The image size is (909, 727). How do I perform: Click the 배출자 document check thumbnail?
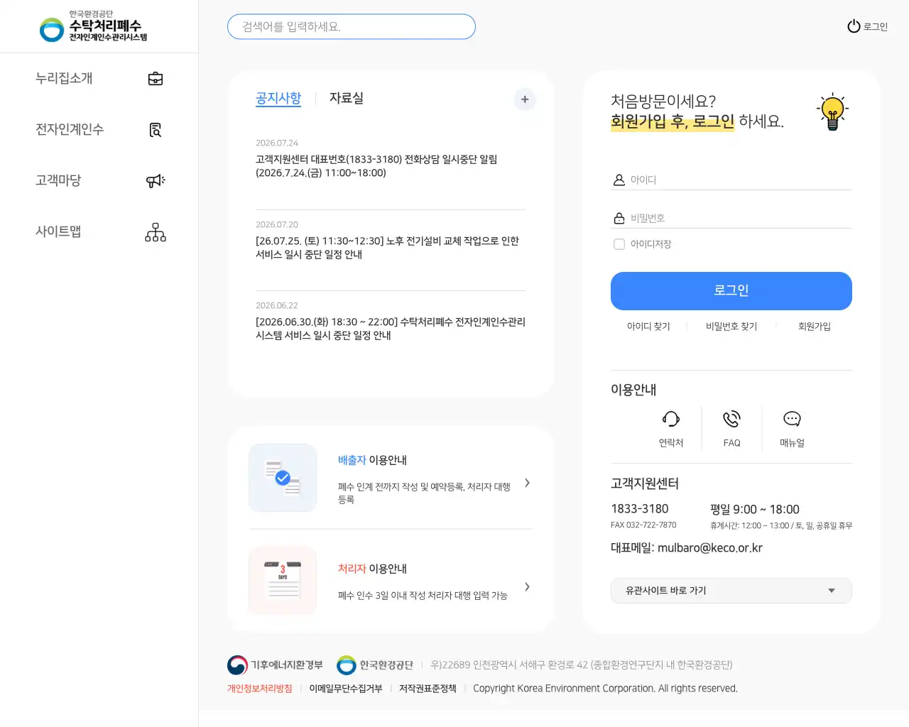click(283, 478)
